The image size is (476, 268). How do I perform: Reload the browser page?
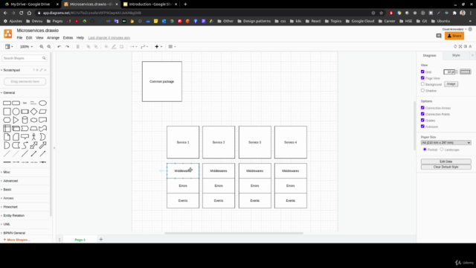pyautogui.click(x=22, y=13)
